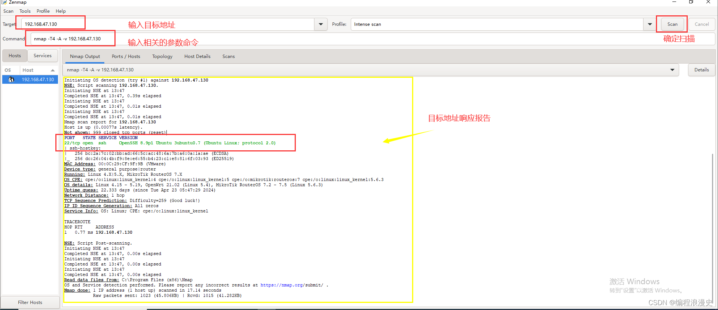
Task: Open the Host Details tab
Action: (197, 56)
